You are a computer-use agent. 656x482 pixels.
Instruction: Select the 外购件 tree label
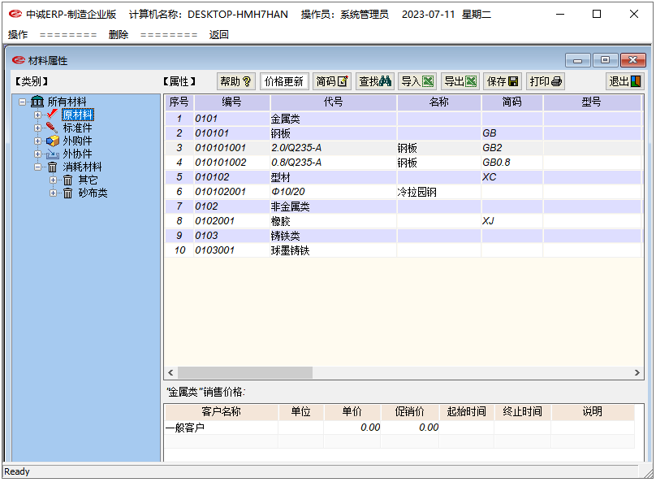click(77, 141)
